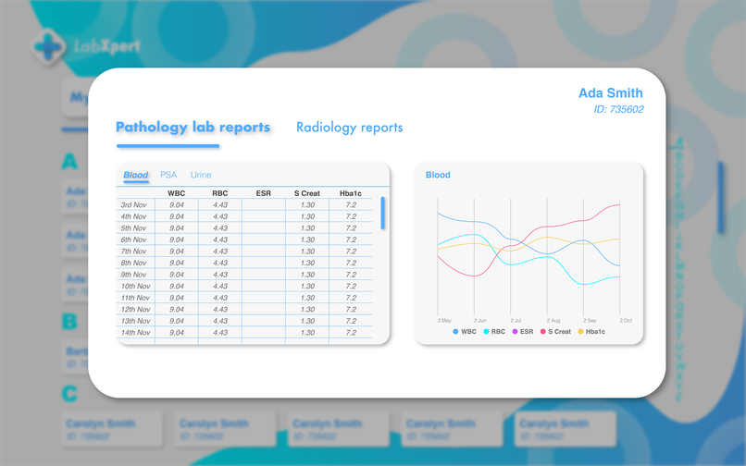Click the RBC cyan legend entry
Image resolution: width=746 pixels, height=466 pixels.
pos(494,331)
